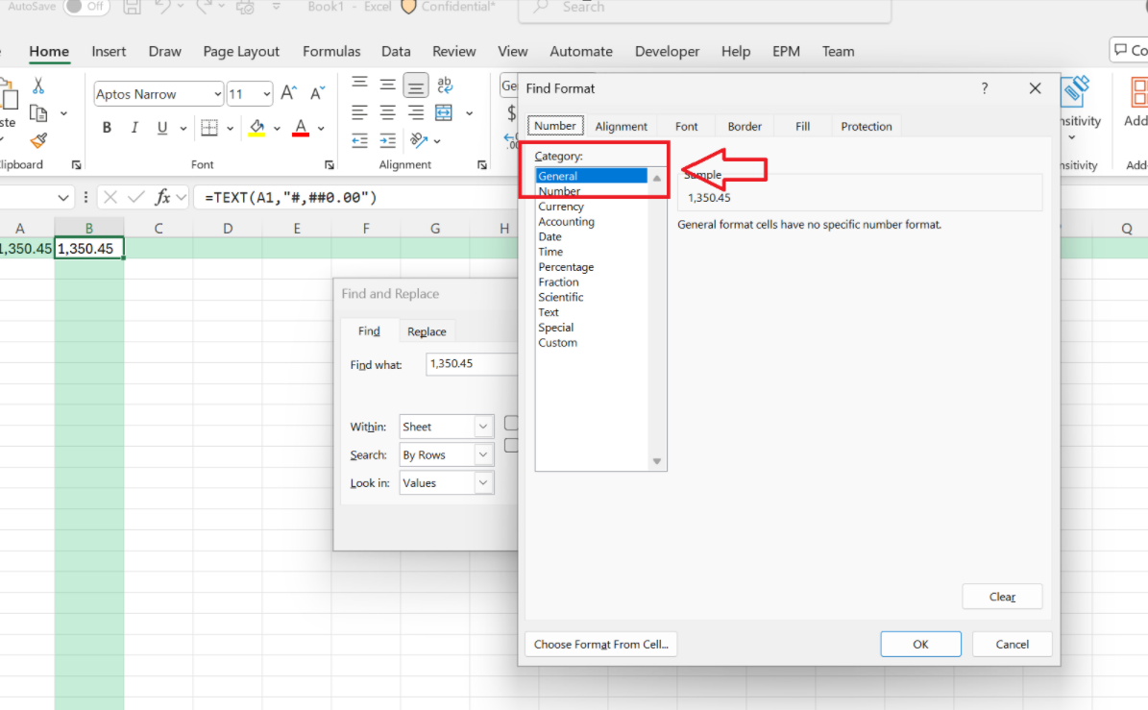The width and height of the screenshot is (1148, 710).
Task: Expand the Name Box dropdown arrow
Action: tap(63, 198)
